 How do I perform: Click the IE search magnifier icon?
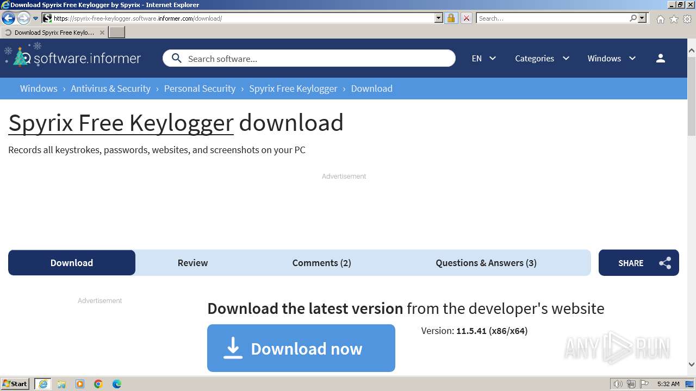click(x=633, y=18)
